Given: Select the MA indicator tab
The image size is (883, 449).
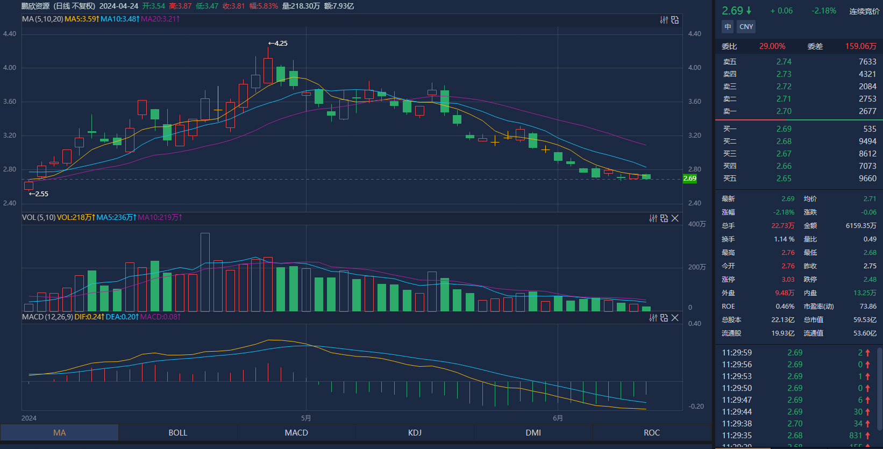Looking at the screenshot, I should [x=60, y=433].
